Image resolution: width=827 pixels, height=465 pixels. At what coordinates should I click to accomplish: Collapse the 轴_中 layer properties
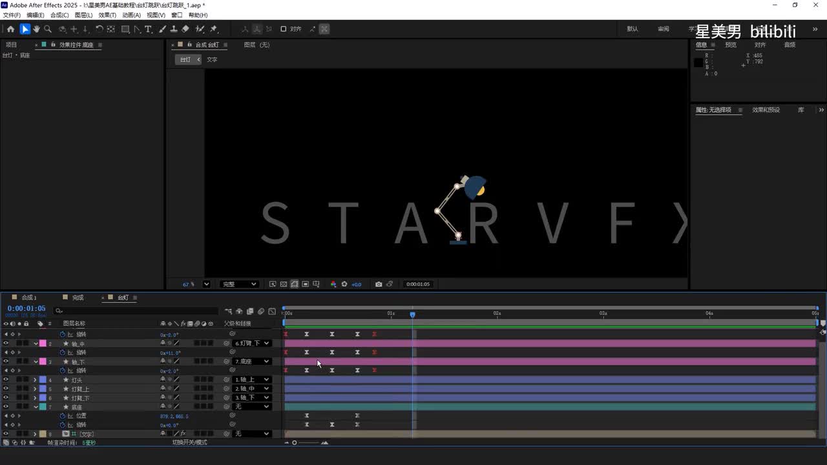tap(36, 344)
